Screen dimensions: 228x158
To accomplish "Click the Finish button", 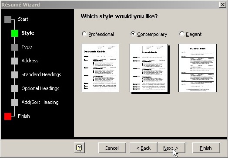I will tap(206, 148).
